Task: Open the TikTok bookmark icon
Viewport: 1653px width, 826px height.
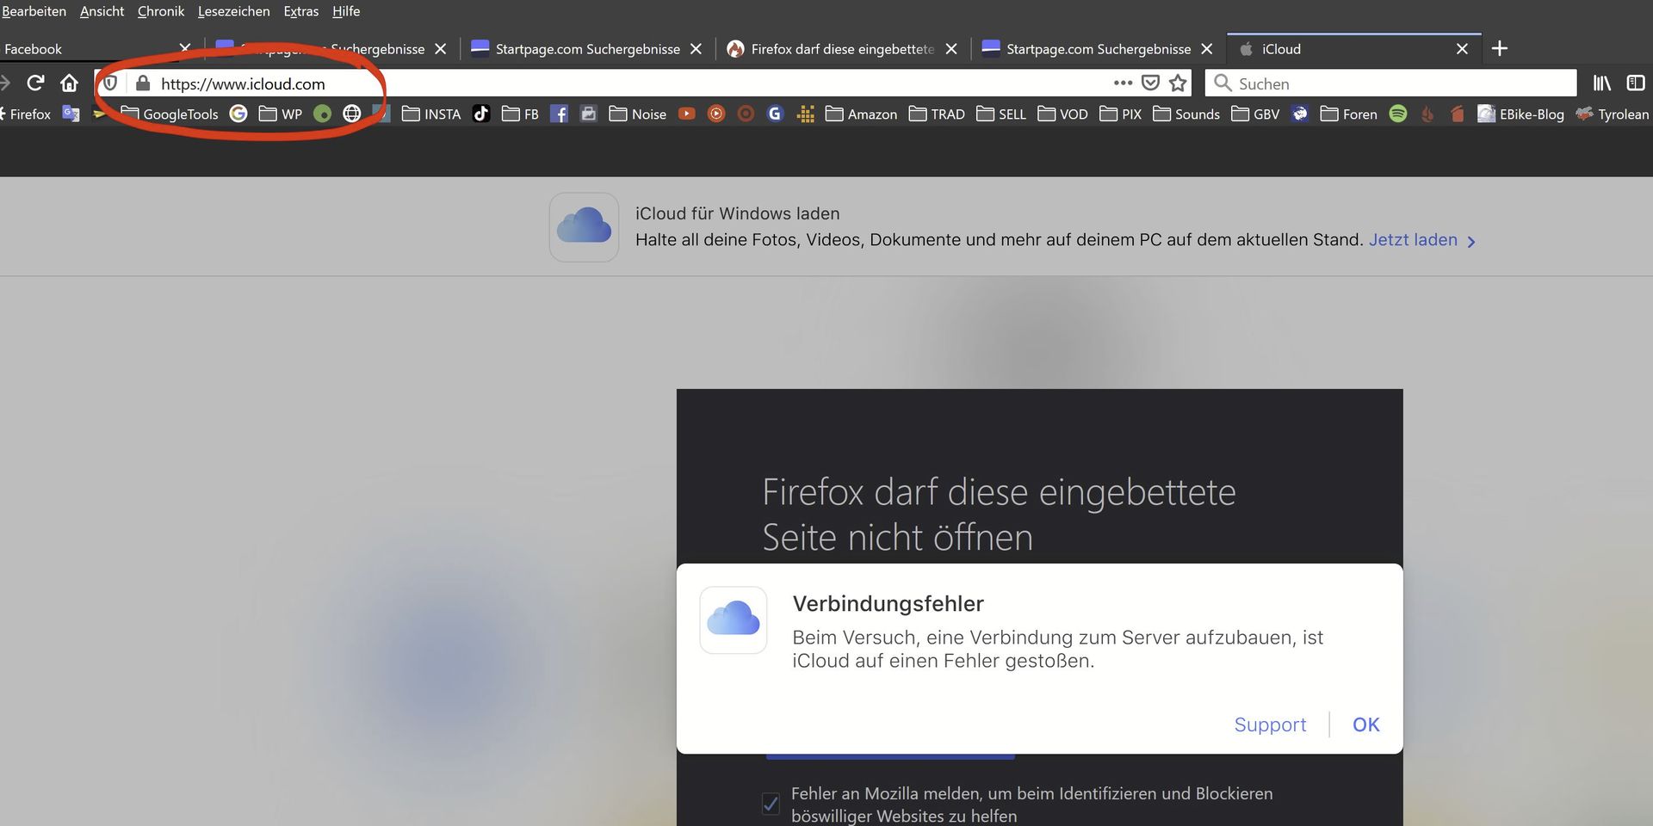Action: tap(481, 114)
